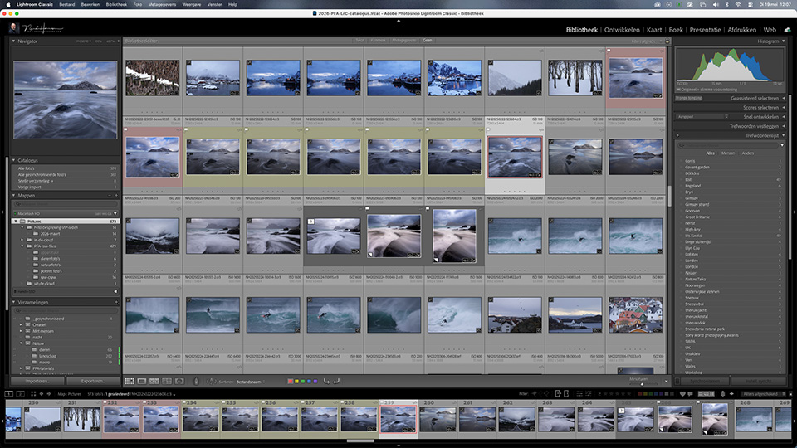Collapse the Verzamelingen panel
This screenshot has height=448, width=797.
(14, 302)
